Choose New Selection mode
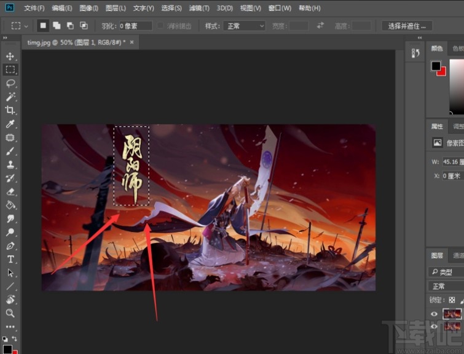464x354 pixels. coord(43,26)
